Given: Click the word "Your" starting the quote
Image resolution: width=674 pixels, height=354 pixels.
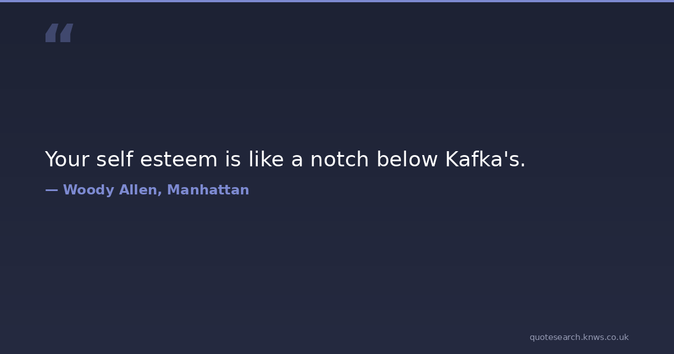Looking at the screenshot, I should point(67,160).
